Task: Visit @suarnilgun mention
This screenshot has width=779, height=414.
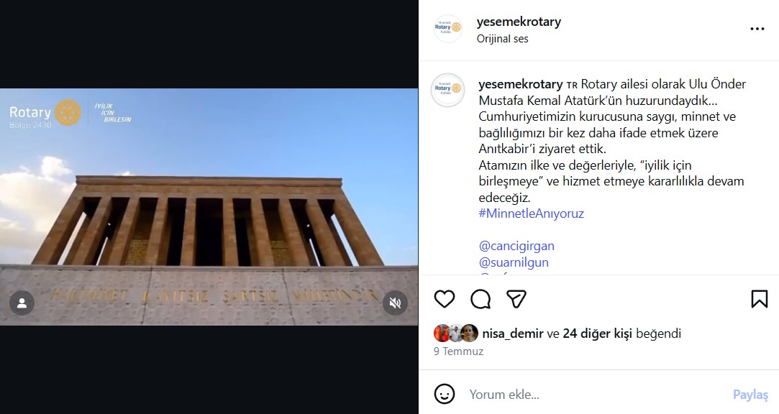Action: click(514, 262)
